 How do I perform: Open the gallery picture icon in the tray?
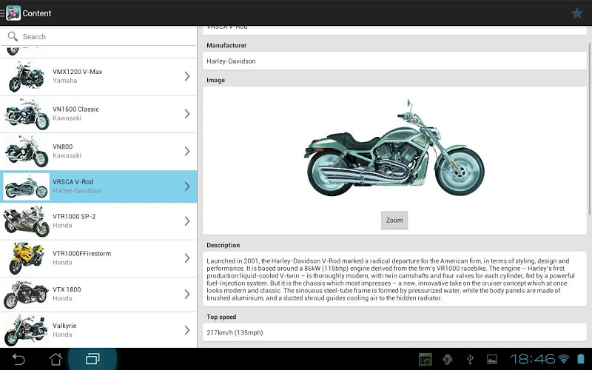point(492,359)
